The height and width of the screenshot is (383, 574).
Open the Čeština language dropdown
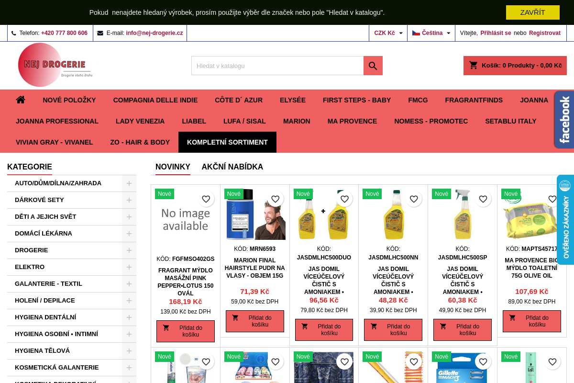tap(431, 33)
